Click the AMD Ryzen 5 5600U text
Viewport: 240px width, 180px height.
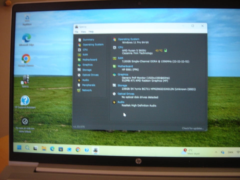134,50
